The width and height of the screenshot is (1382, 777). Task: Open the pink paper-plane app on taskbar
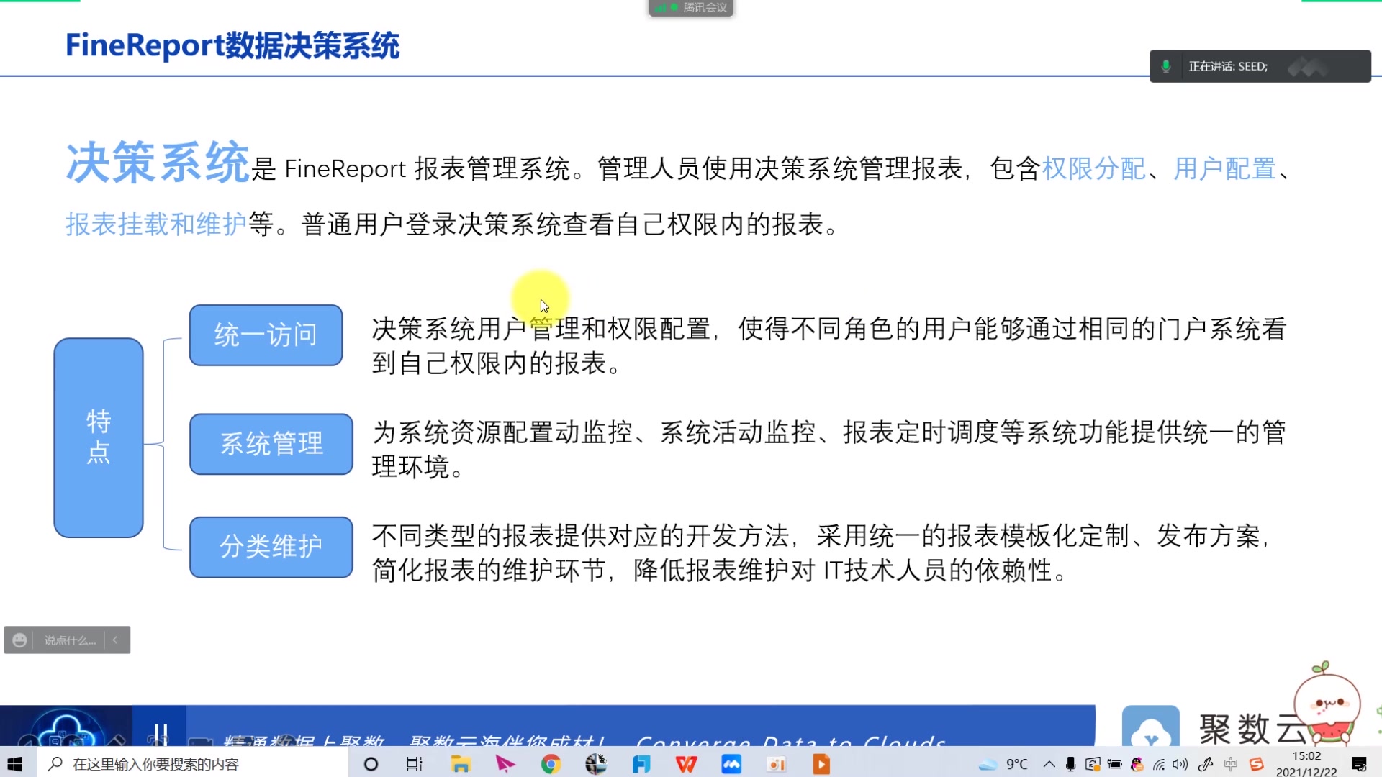pyautogui.click(x=505, y=764)
